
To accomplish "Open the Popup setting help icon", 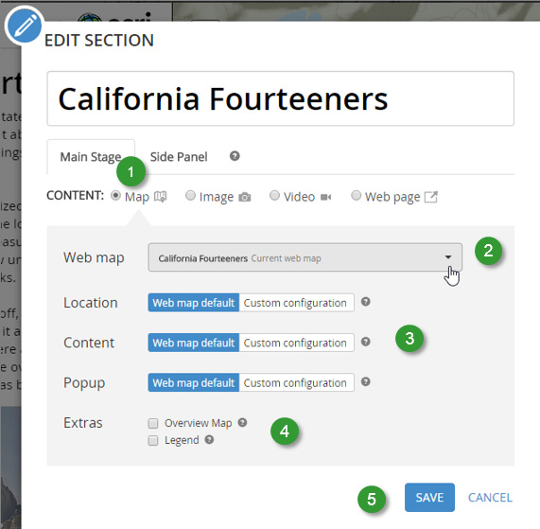I will (x=365, y=381).
